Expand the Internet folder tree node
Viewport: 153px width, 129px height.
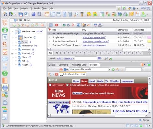[x=12, y=53]
